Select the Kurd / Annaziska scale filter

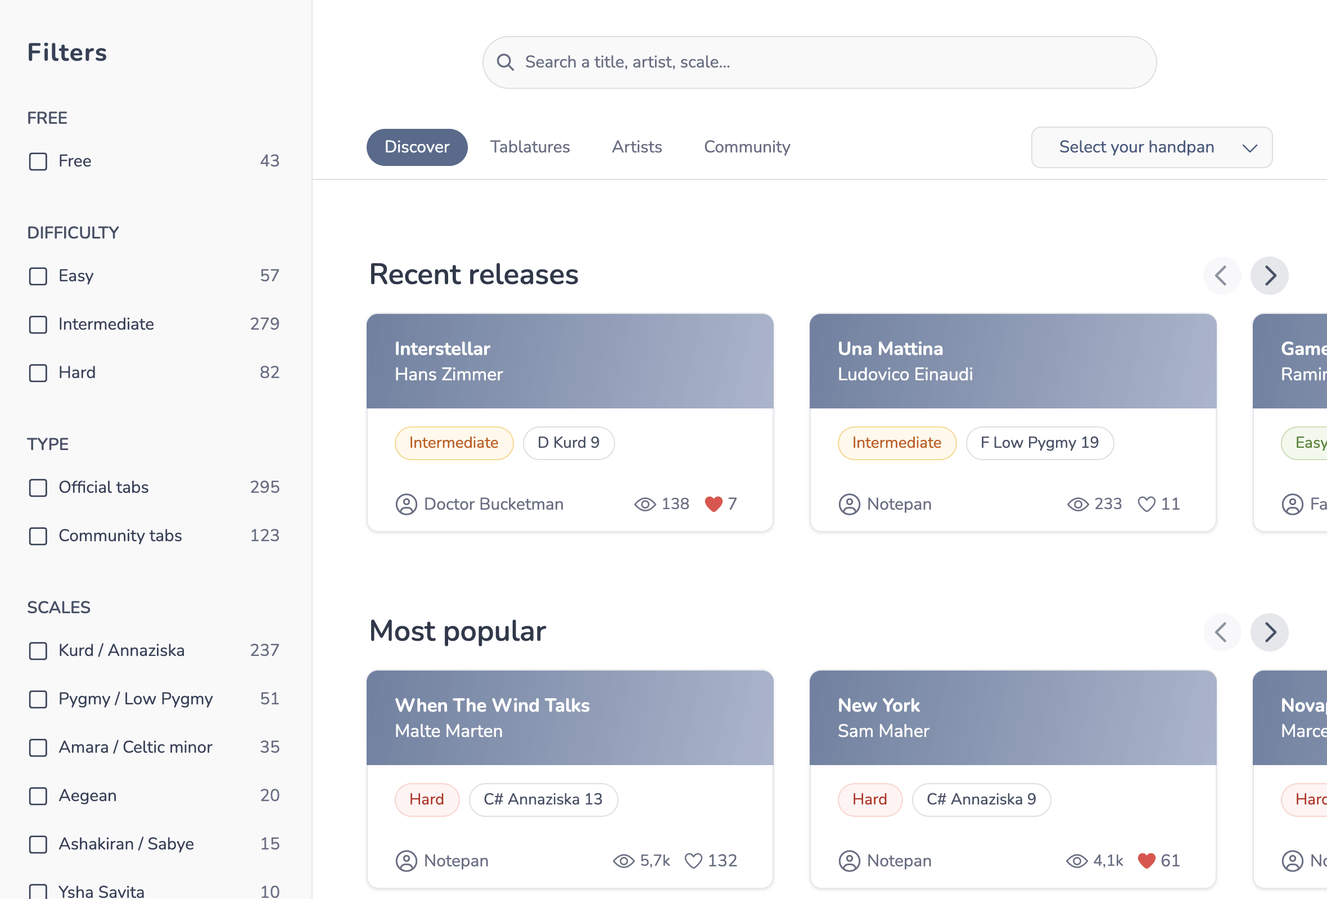38,651
